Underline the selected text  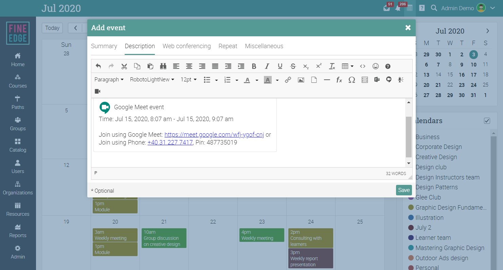pos(280,66)
